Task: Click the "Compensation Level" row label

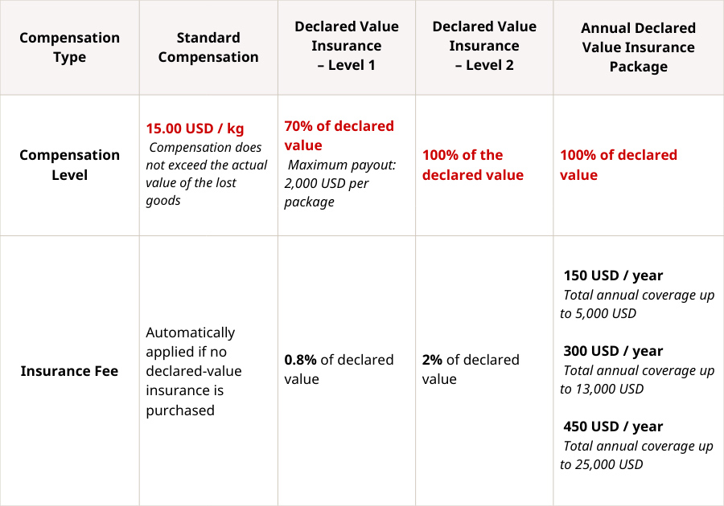Action: pyautogui.click(x=69, y=165)
